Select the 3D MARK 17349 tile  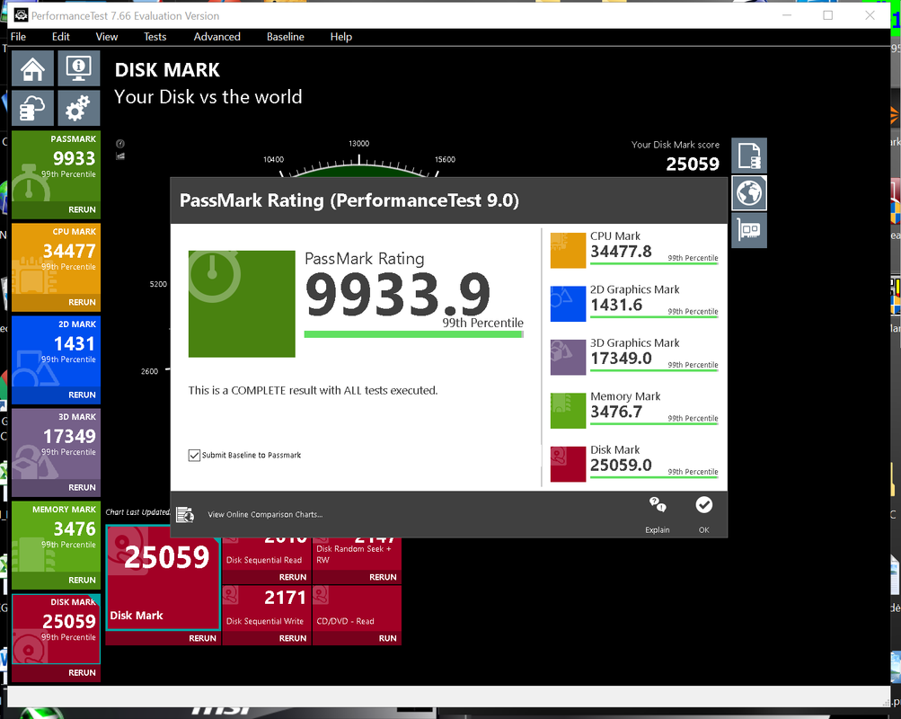click(57, 443)
